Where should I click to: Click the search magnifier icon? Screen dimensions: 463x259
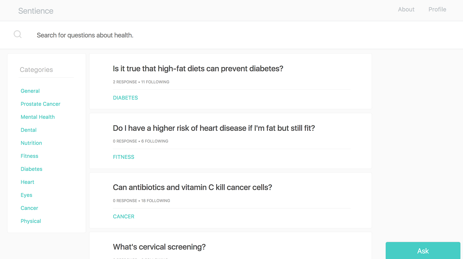pyautogui.click(x=18, y=35)
